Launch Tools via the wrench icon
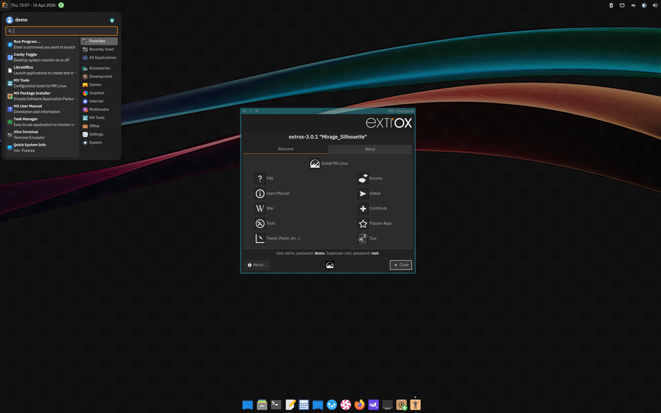Viewport: 661px width, 413px height. (260, 224)
